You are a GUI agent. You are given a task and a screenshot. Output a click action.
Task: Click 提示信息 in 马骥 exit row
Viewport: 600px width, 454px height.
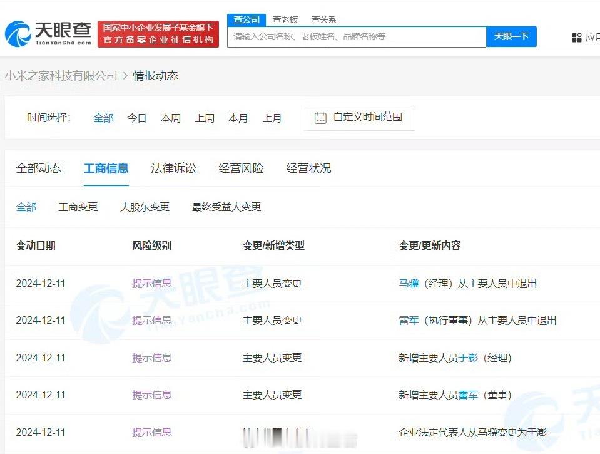[152, 283]
